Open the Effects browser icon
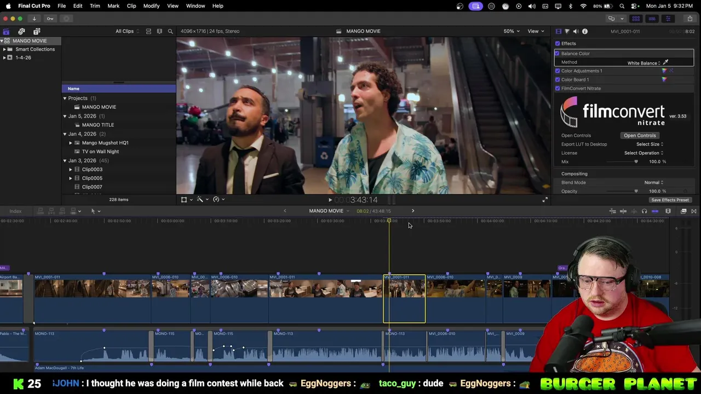The height and width of the screenshot is (394, 701). click(x=683, y=211)
